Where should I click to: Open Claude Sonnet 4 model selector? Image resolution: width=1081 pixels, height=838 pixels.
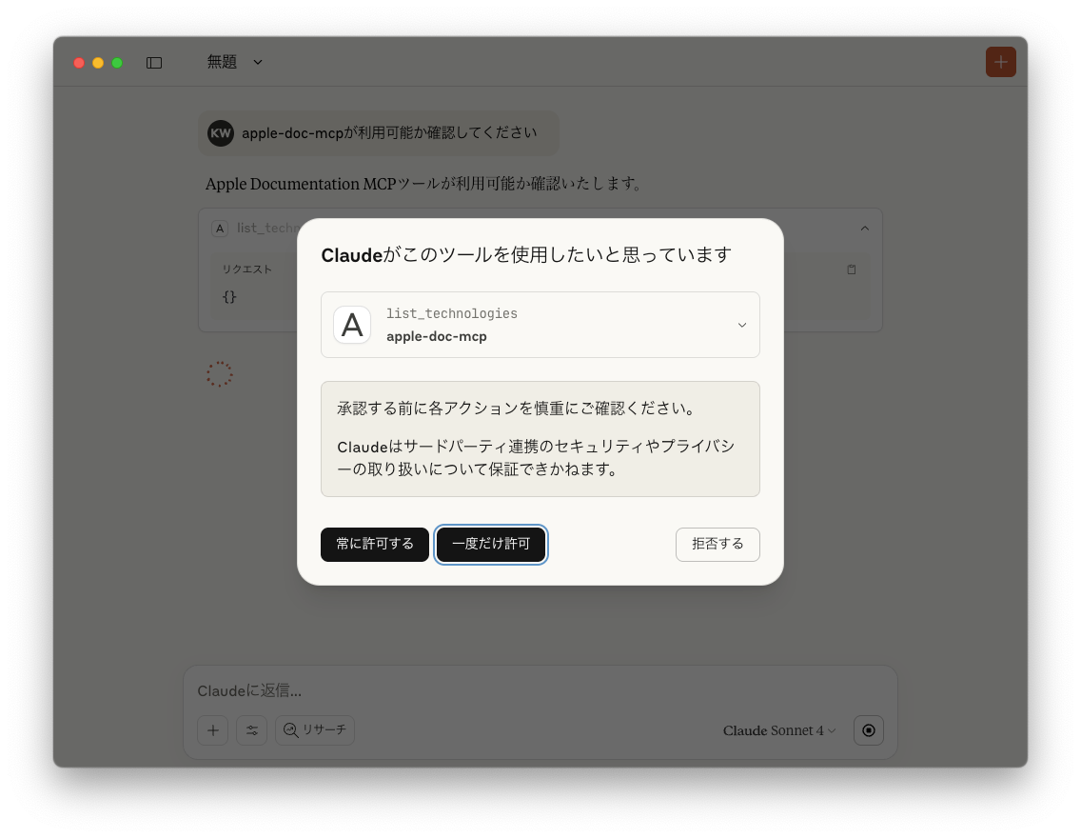779,730
